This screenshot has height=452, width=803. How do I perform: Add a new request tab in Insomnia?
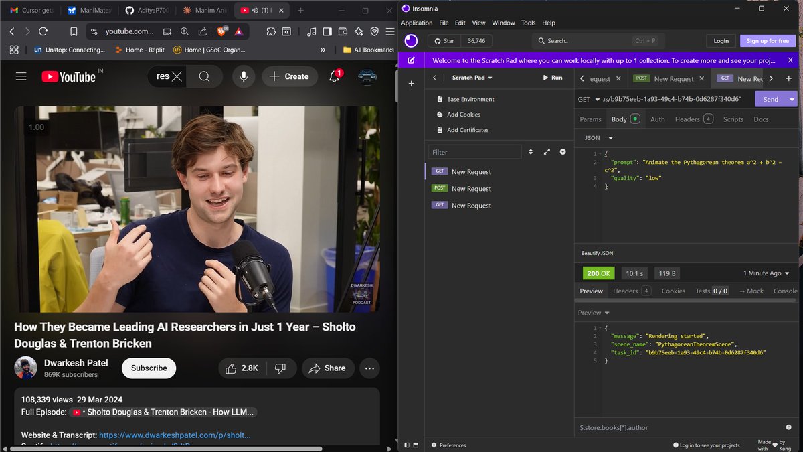(789, 78)
